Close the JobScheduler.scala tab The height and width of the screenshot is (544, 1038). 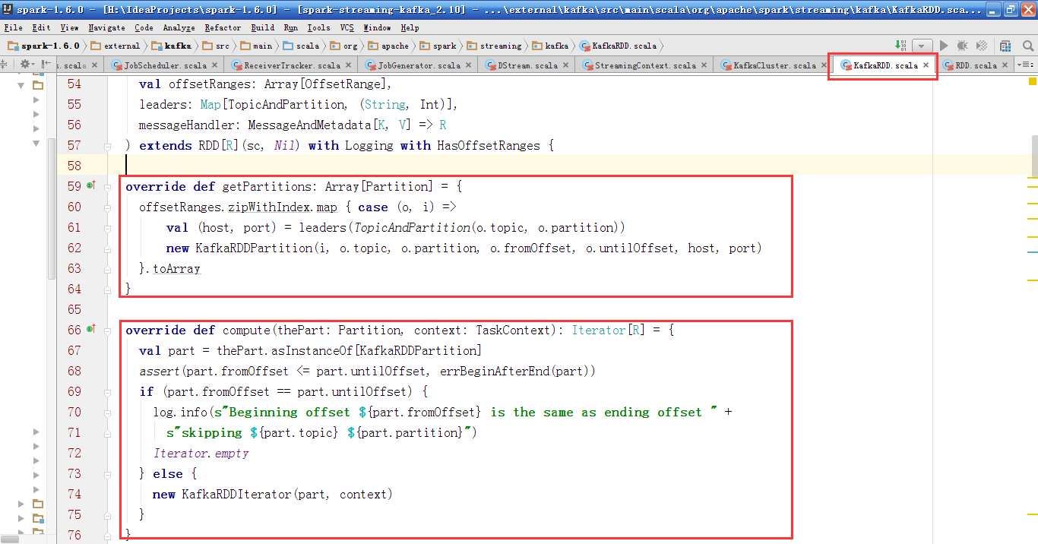coord(214,65)
